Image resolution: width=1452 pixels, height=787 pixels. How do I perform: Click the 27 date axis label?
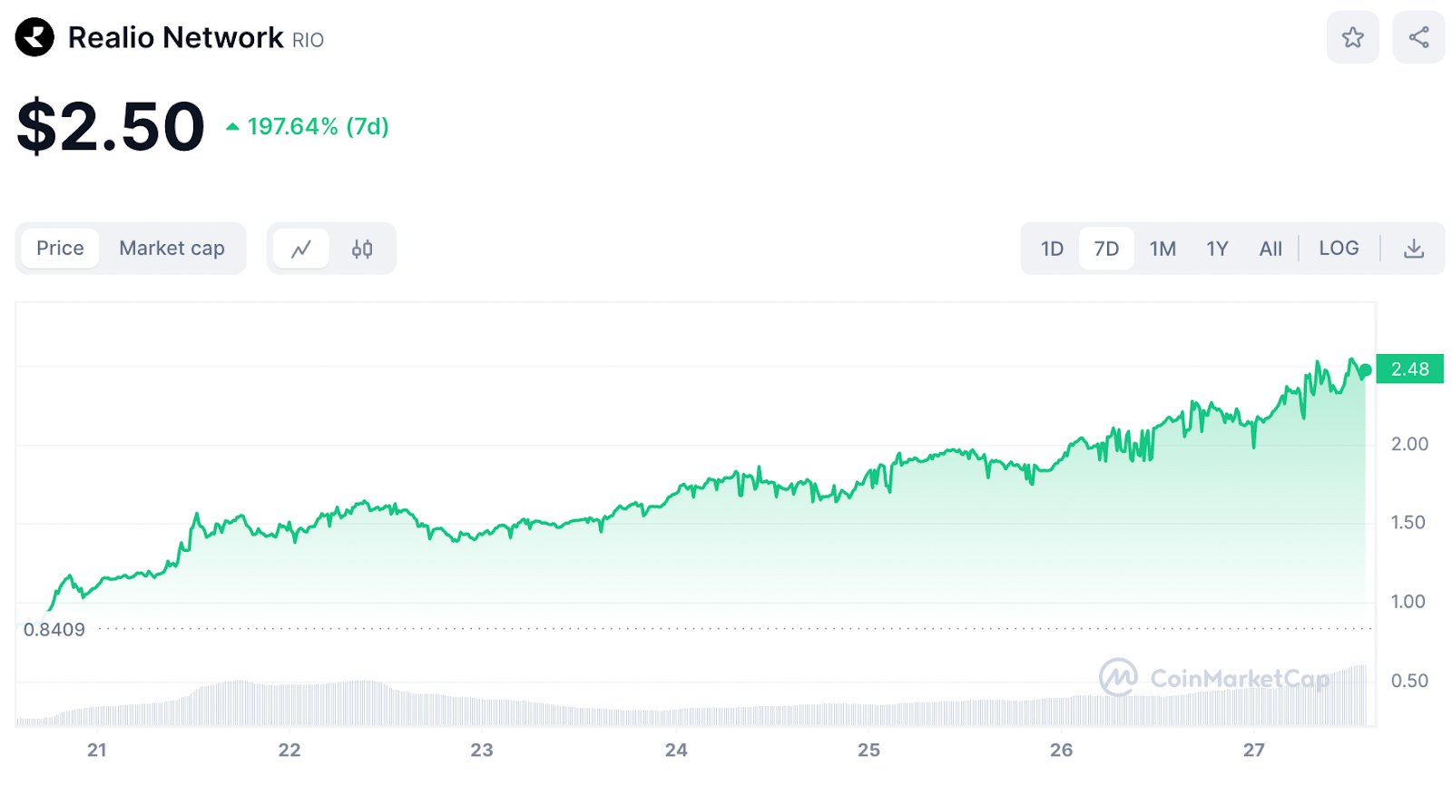[x=1253, y=750]
